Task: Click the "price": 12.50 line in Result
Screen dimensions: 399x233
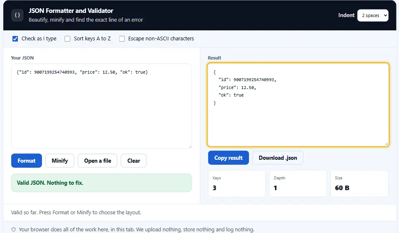Action: point(237,87)
